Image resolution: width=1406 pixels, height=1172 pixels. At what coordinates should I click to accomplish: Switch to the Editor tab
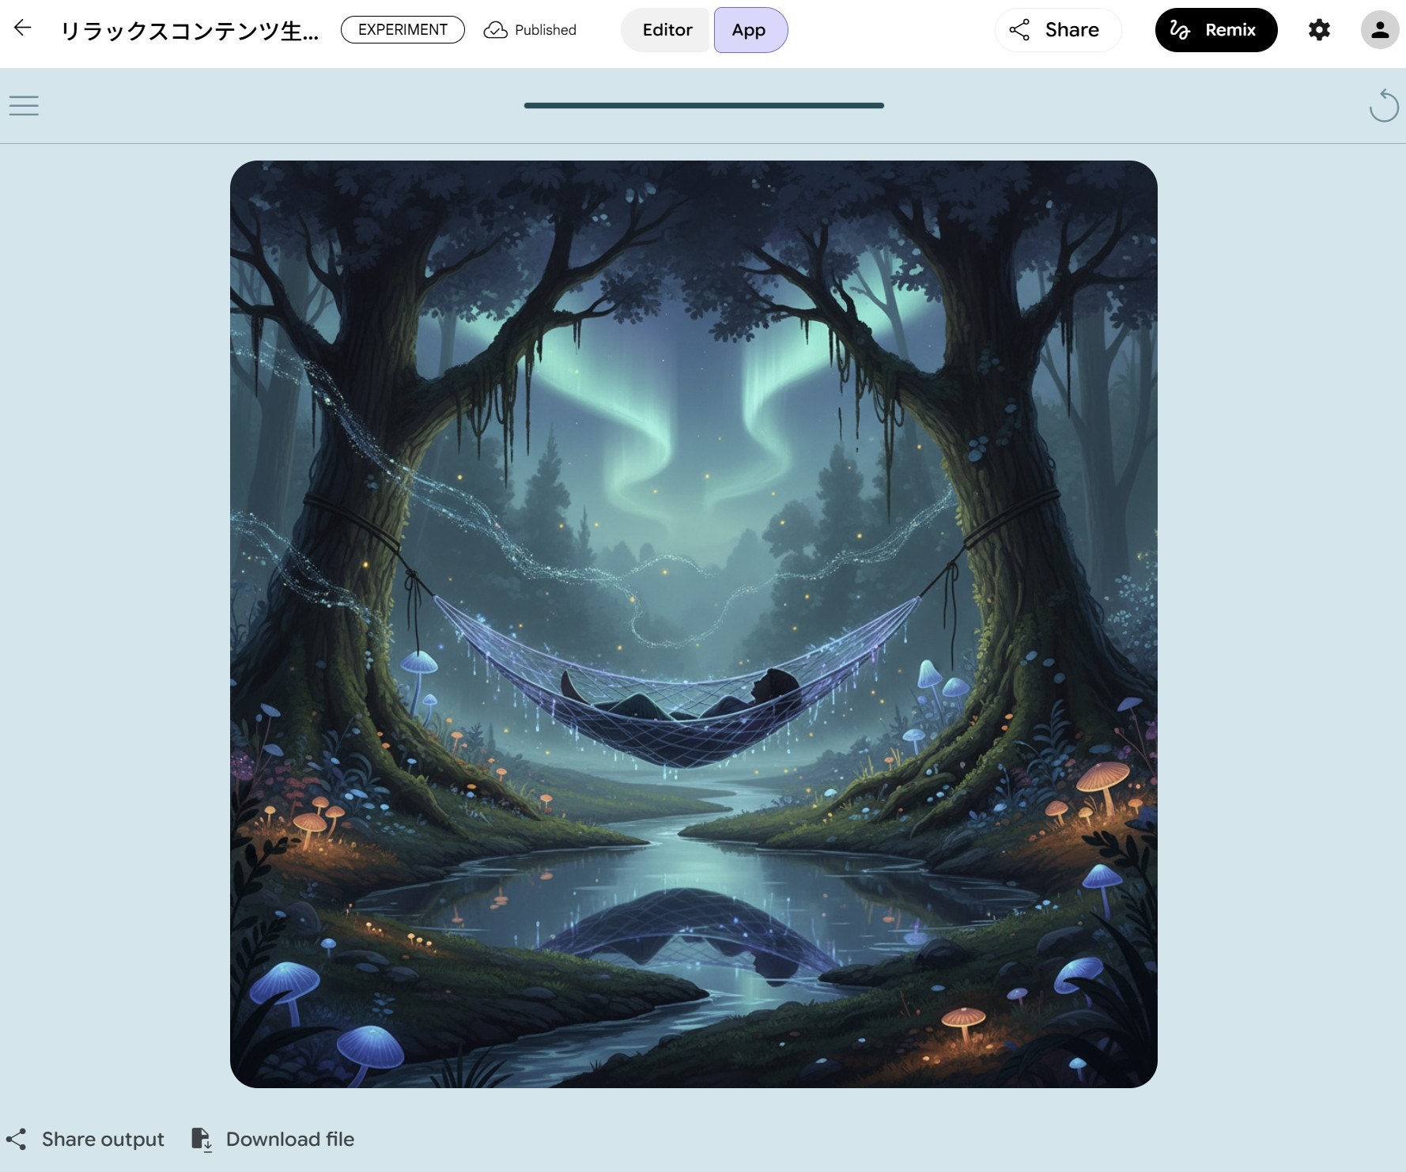coord(667,30)
